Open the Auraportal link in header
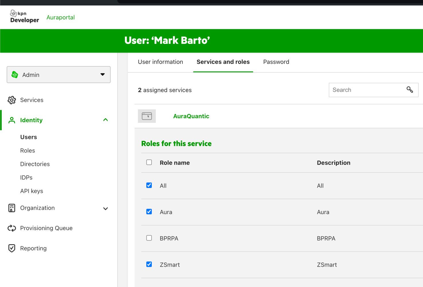Viewport: 423px width, 287px height. click(60, 18)
